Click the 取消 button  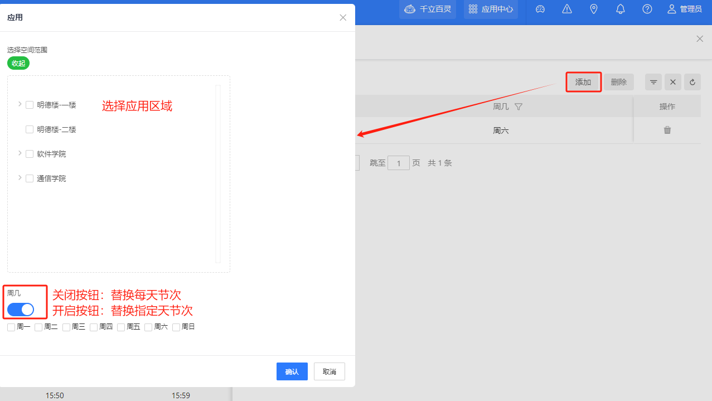[x=329, y=371]
